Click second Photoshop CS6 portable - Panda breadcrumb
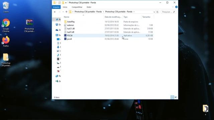Screen dimensions: 214x120 click(x=119, y=12)
